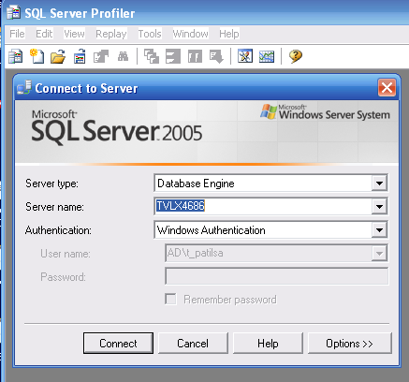Image resolution: width=409 pixels, height=382 pixels.
Task: Open the File menu
Action: coord(17,34)
